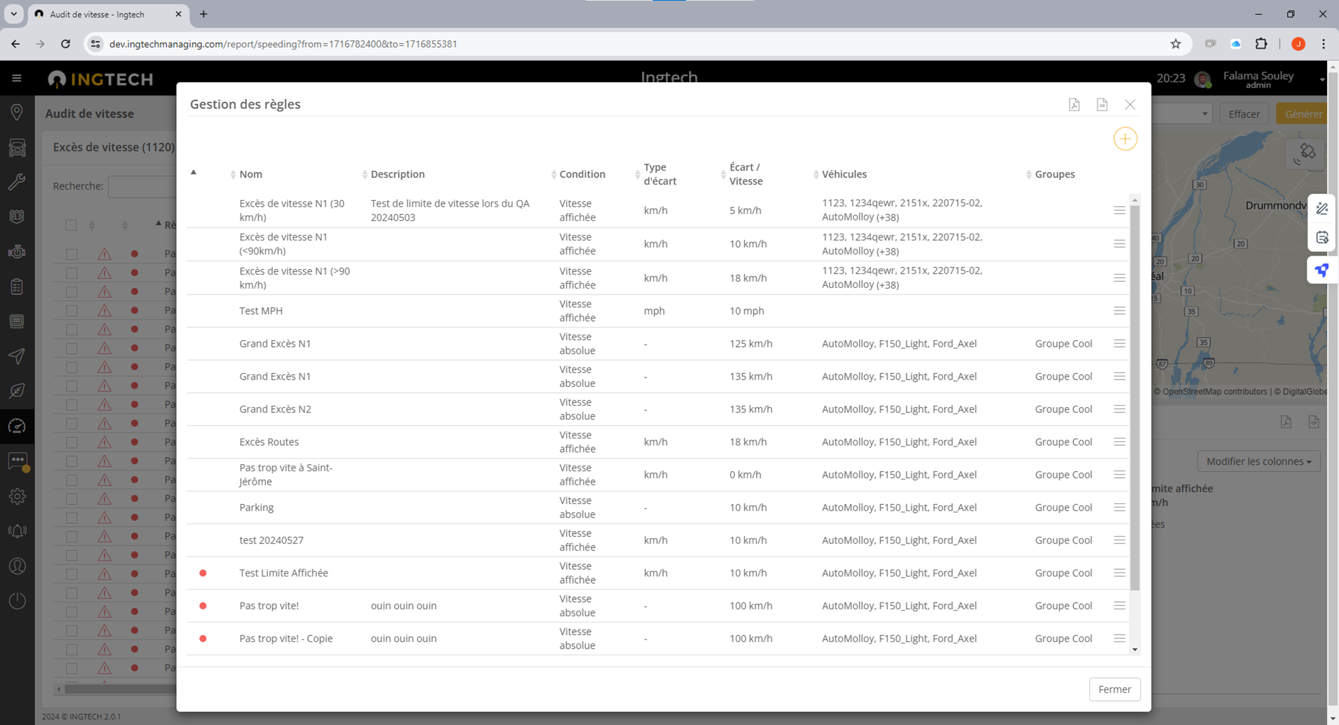Click the add rule plus icon
Viewport: 1339px width, 725px height.
click(x=1125, y=139)
